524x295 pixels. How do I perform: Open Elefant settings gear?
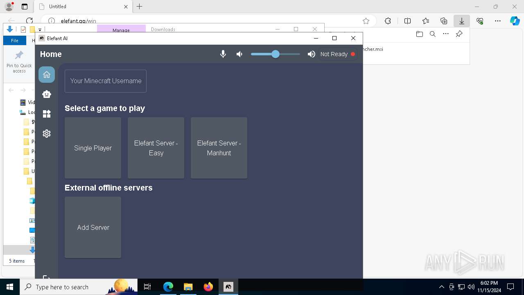47,134
